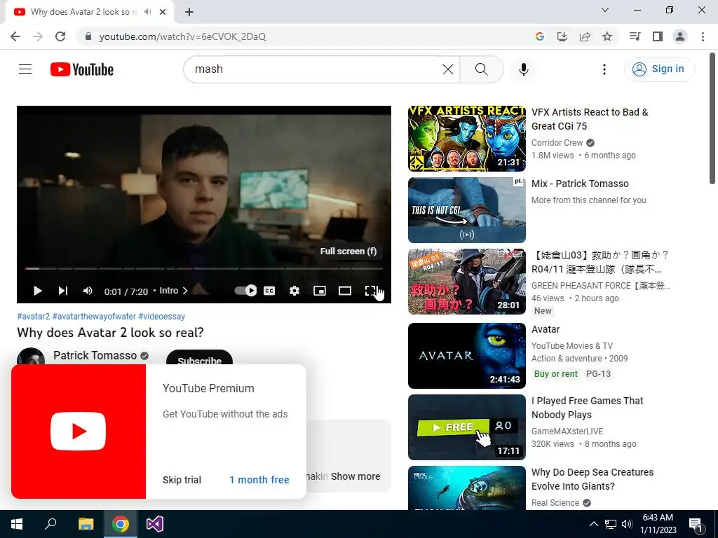Mute the video volume speaker icon
The height and width of the screenshot is (538, 718).
click(x=88, y=291)
